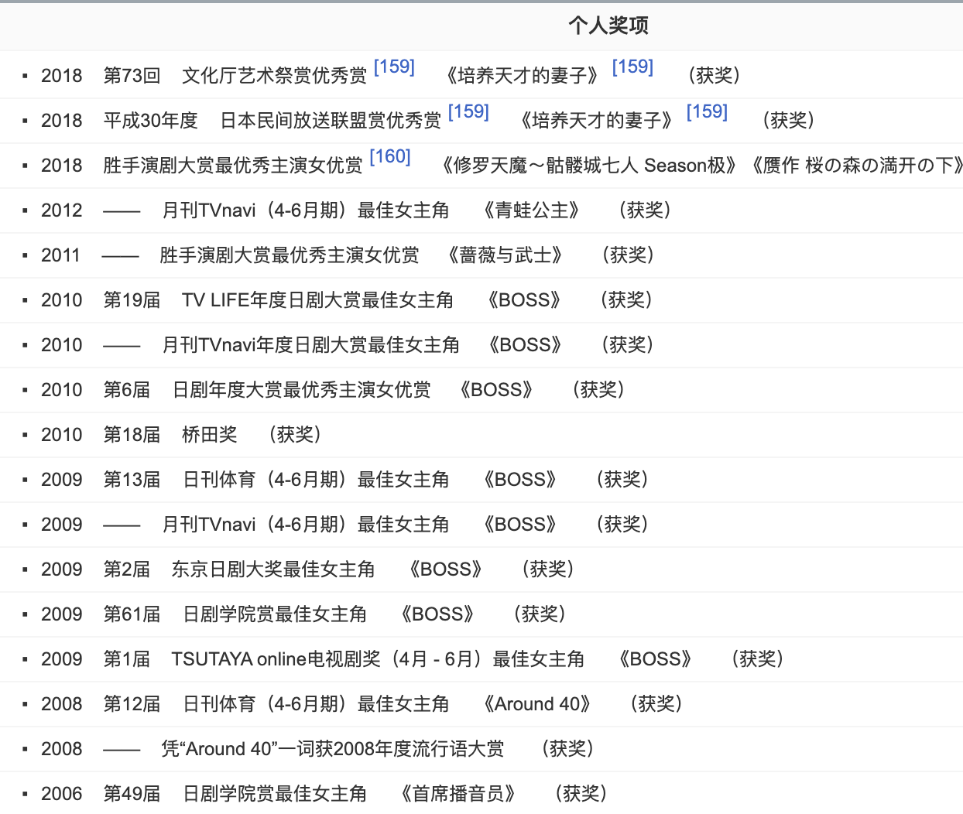Click 《青蛙公主》 title in 2012 row

531,210
